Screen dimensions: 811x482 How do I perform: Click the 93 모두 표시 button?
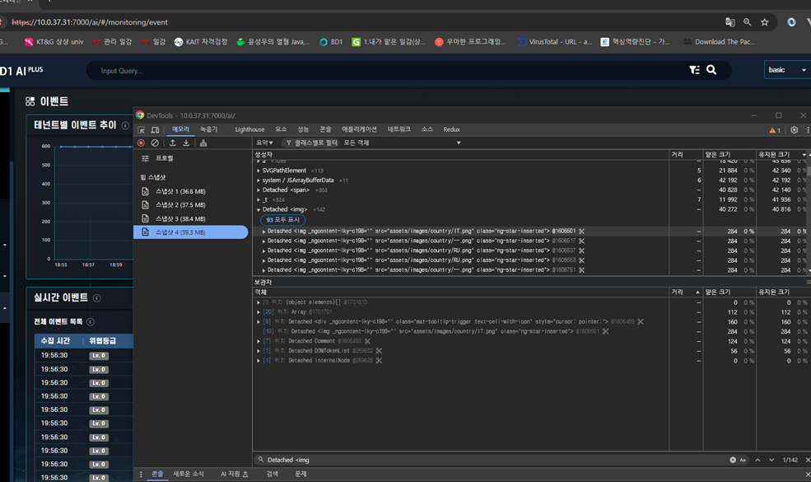pos(283,220)
